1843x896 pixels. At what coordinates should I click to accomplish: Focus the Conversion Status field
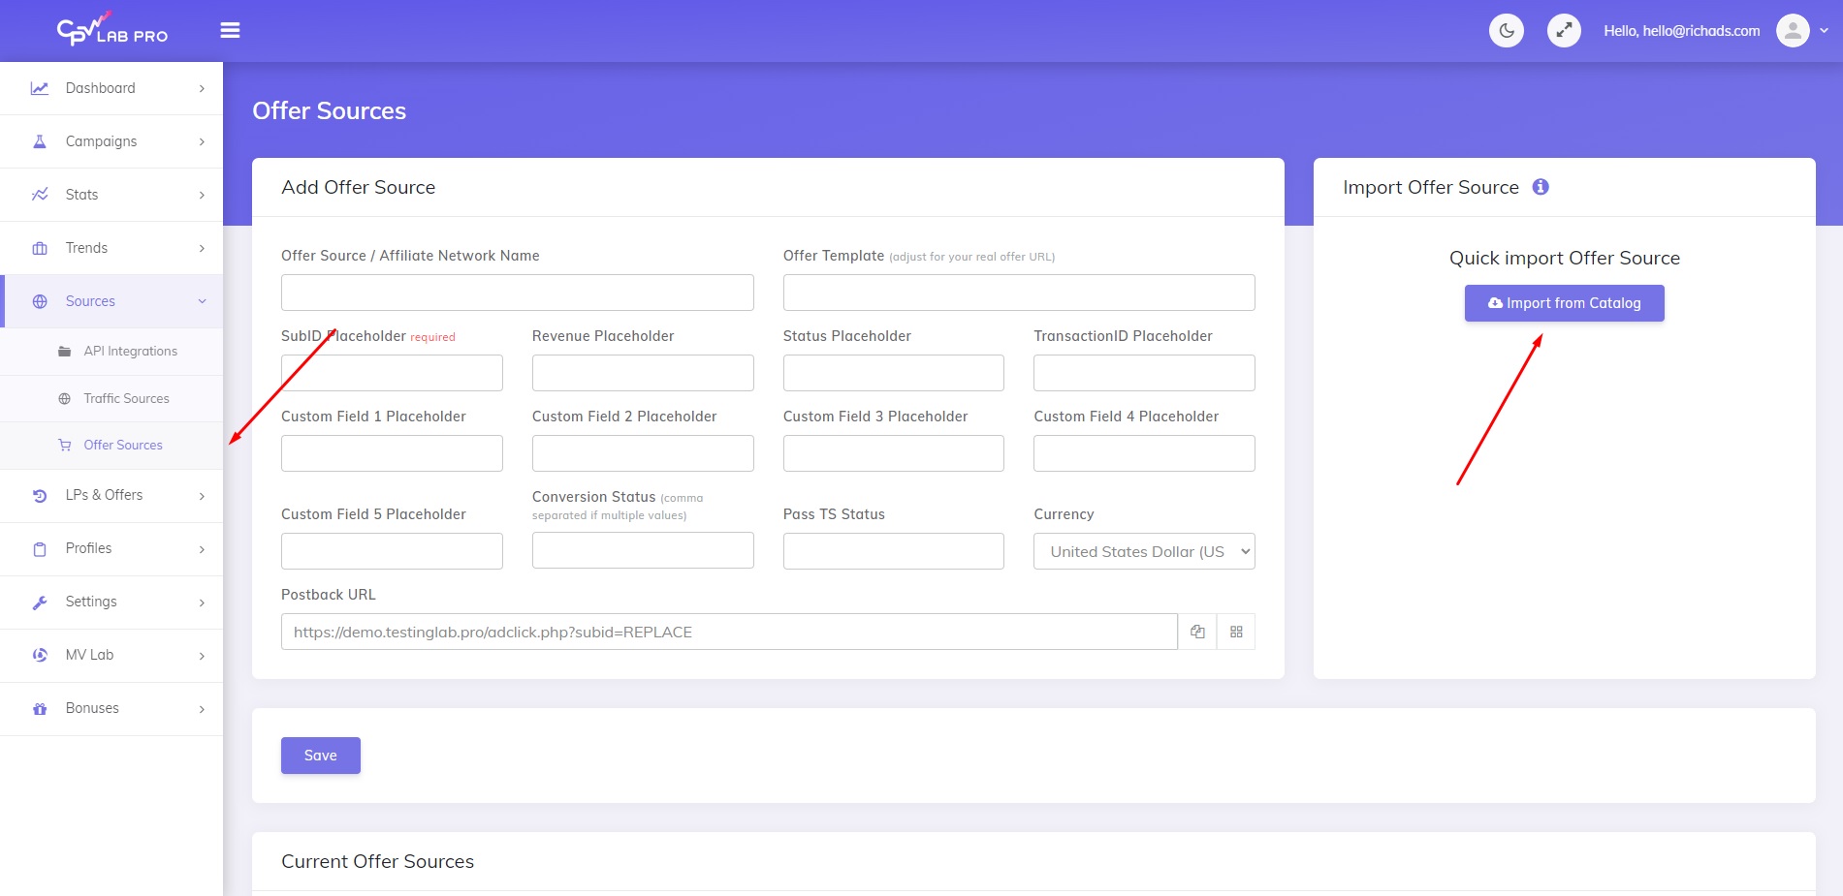(643, 550)
